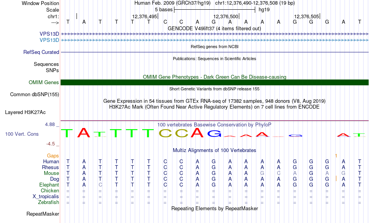Click the H3K27Ac Mark ENCODE title
This screenshot has height=223, width=369.
click(x=214, y=107)
